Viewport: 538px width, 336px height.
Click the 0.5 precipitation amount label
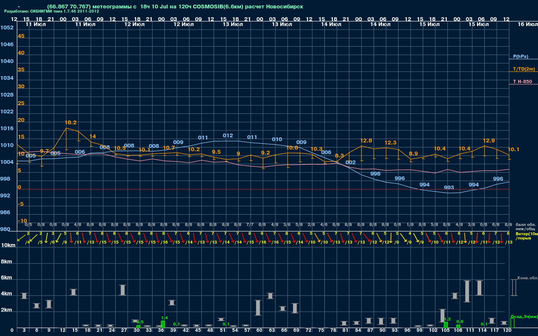(x=140, y=322)
